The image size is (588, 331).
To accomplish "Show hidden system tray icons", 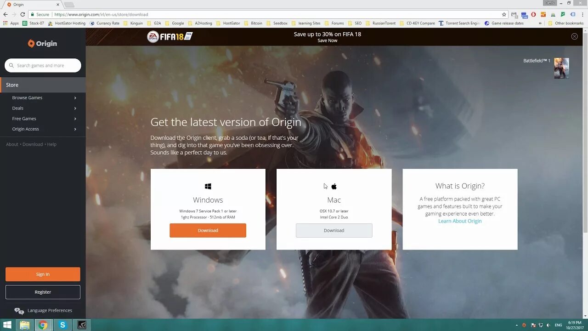I will tap(516, 325).
